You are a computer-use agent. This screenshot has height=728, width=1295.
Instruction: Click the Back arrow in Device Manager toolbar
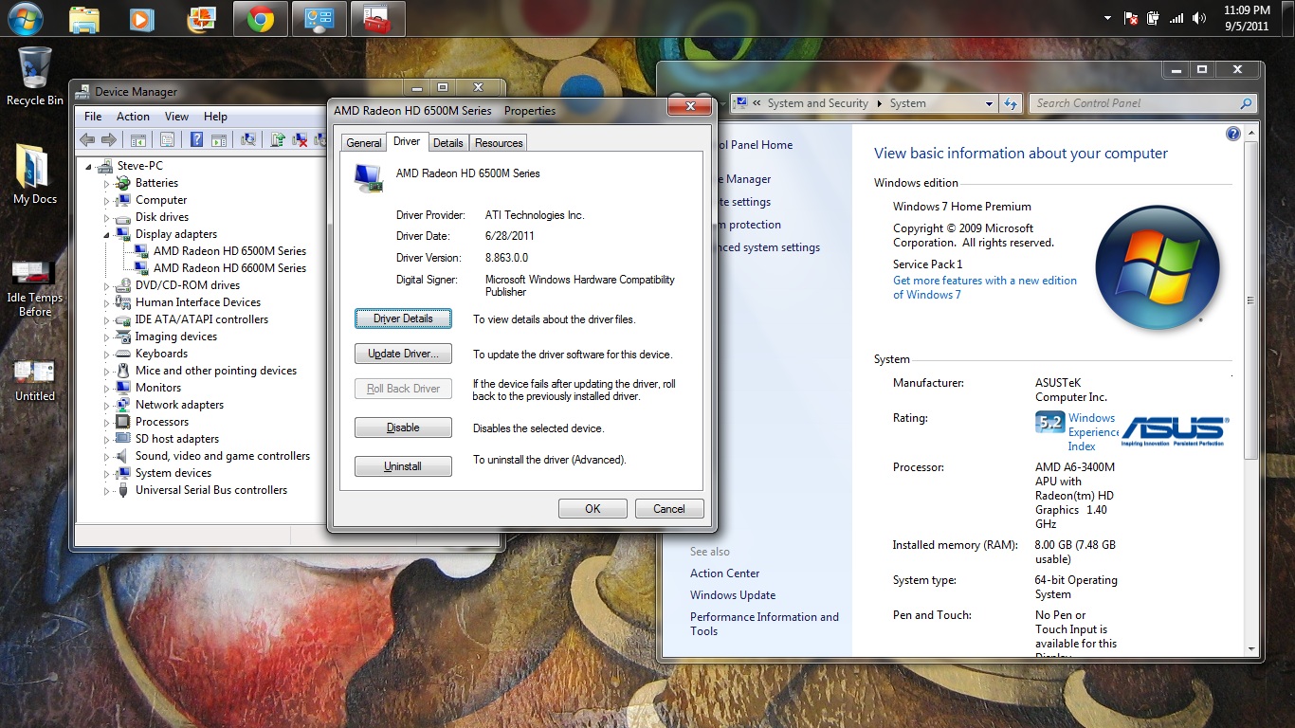[87, 139]
